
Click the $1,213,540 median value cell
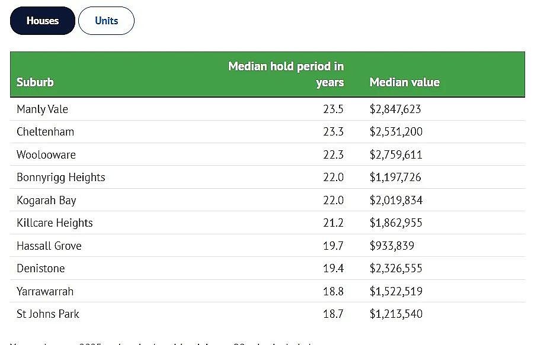[396, 314]
